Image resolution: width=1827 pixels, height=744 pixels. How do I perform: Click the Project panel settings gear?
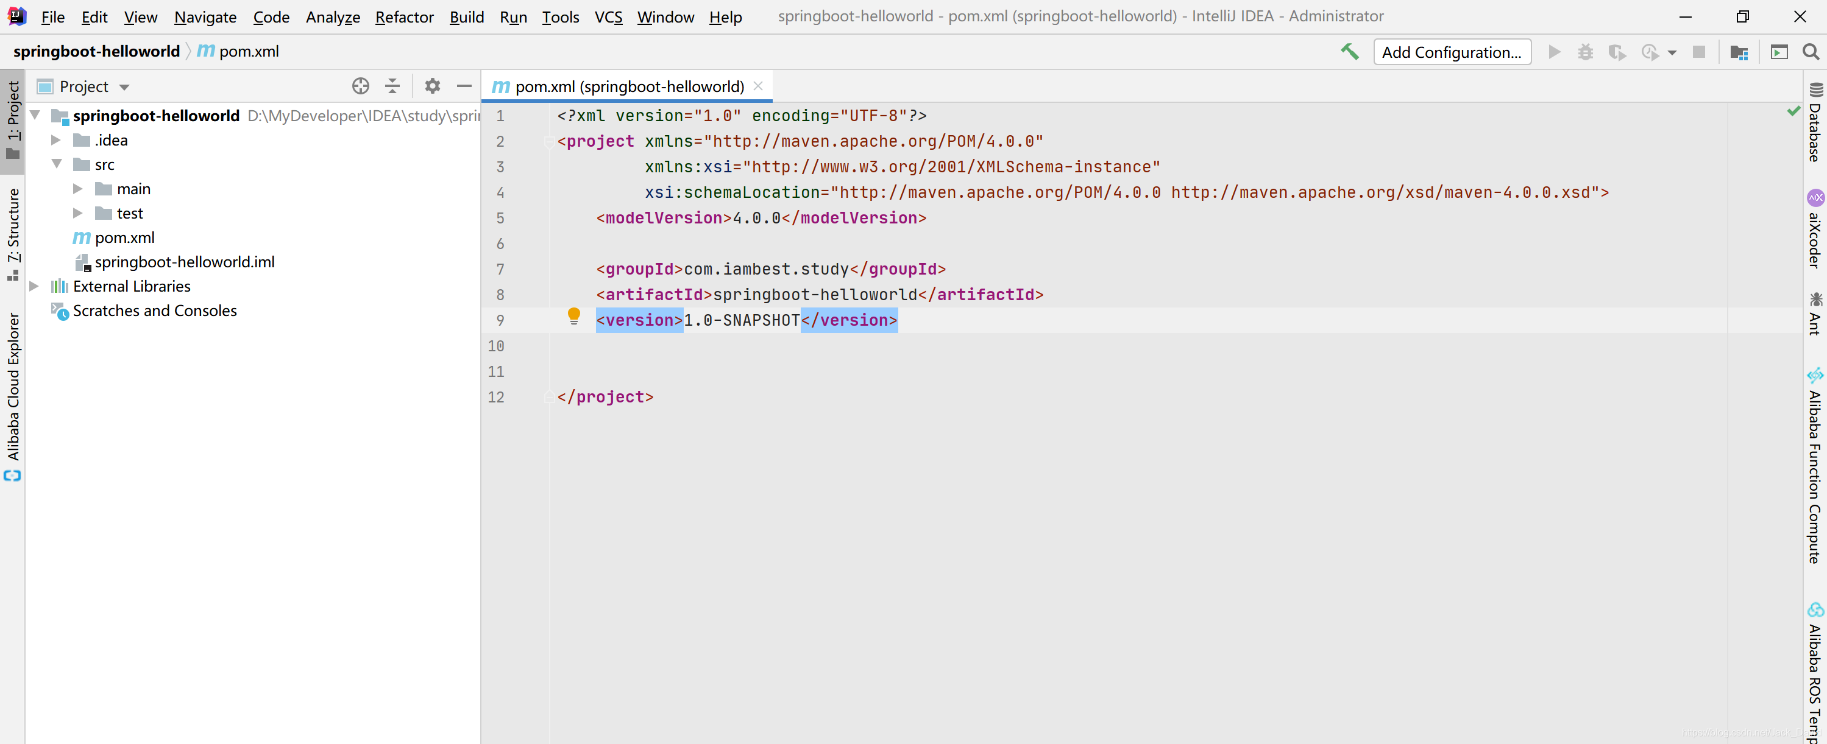[430, 85]
